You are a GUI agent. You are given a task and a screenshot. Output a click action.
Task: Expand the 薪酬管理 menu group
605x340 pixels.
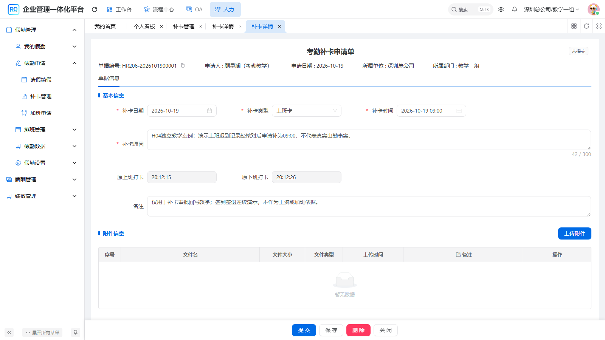(x=74, y=179)
